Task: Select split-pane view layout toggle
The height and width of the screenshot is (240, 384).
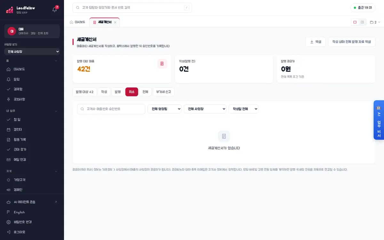Action: click(x=362, y=22)
